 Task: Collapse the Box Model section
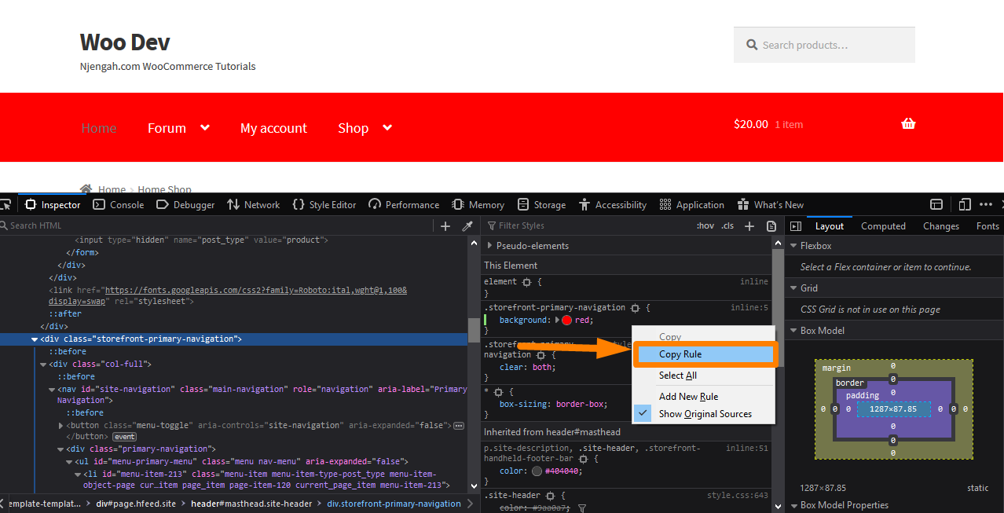[x=793, y=331]
